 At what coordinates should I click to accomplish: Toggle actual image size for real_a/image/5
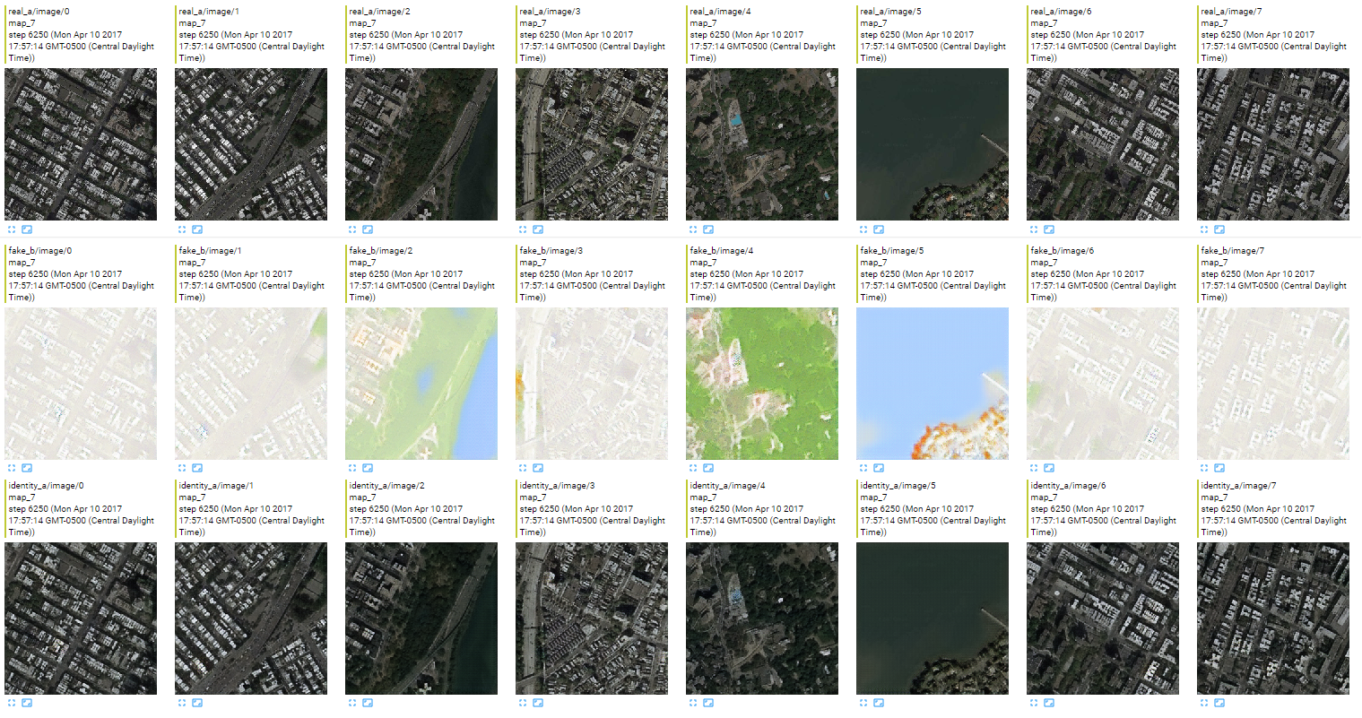tap(878, 229)
